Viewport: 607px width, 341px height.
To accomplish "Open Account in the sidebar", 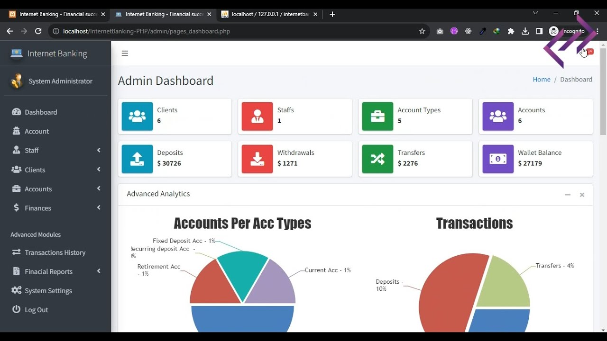I will point(56,131).
